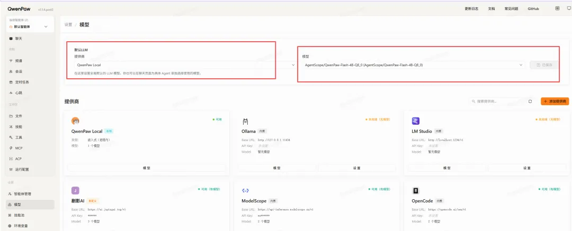Click 模型 button on Ollama card
The width and height of the screenshot is (572, 231).
(x=277, y=168)
